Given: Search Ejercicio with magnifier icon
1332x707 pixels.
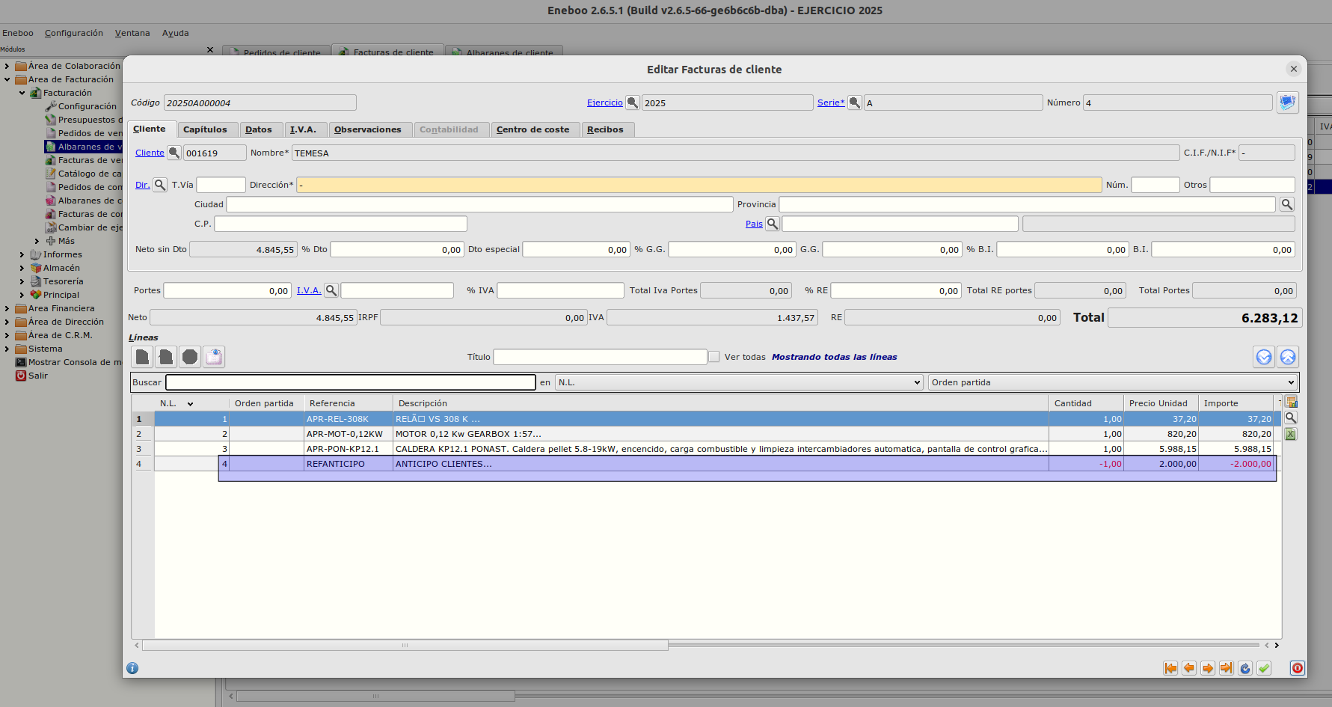Looking at the screenshot, I should 632,102.
